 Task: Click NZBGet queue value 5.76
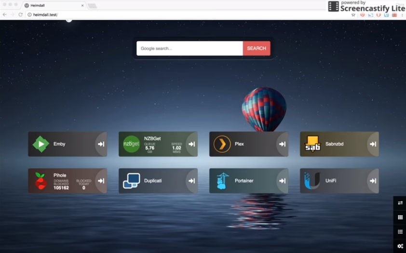pos(149,148)
